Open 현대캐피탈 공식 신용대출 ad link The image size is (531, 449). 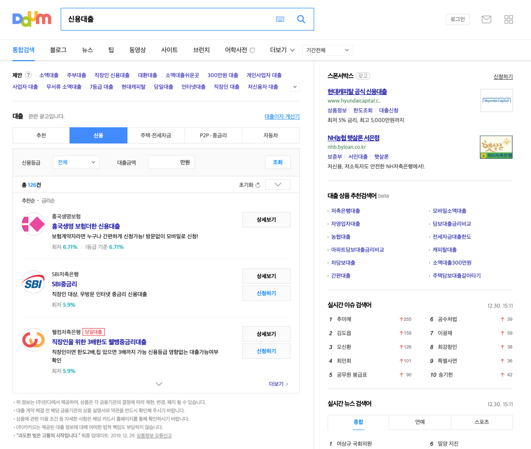click(x=357, y=91)
